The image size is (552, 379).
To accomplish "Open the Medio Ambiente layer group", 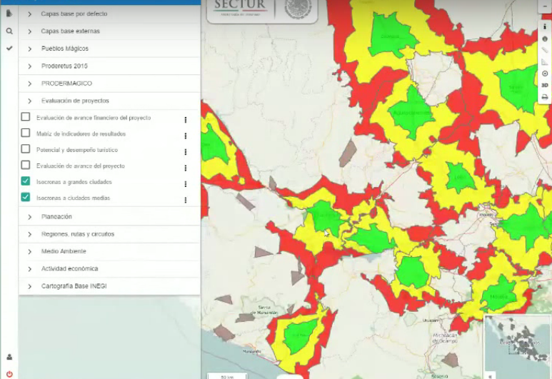I will [x=30, y=251].
